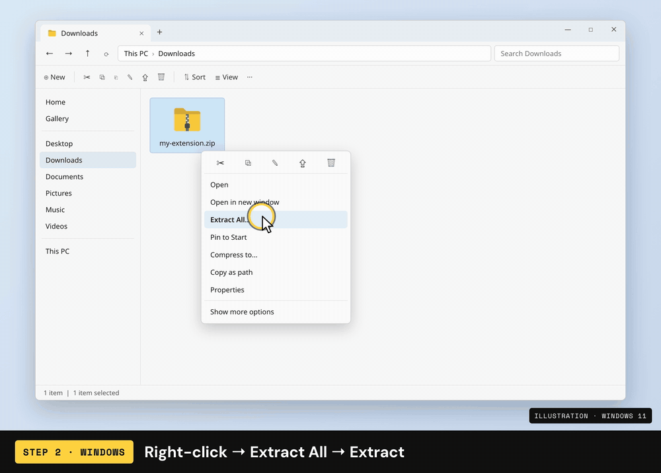Minimize the File Explorer window

coord(568,30)
